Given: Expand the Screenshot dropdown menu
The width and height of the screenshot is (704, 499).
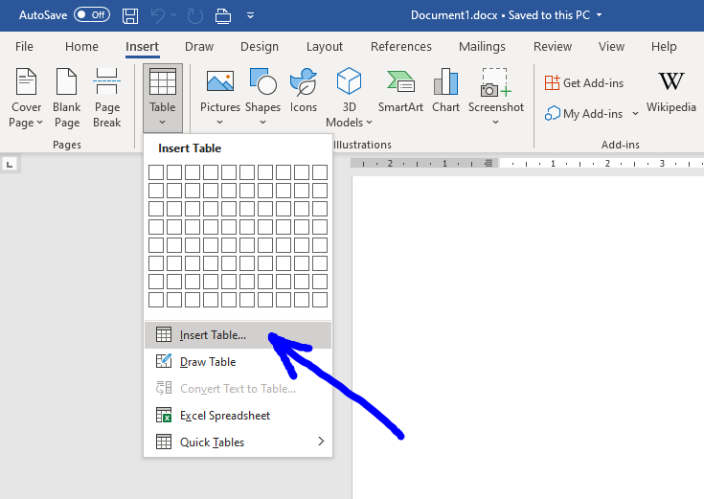Looking at the screenshot, I should click(x=495, y=122).
